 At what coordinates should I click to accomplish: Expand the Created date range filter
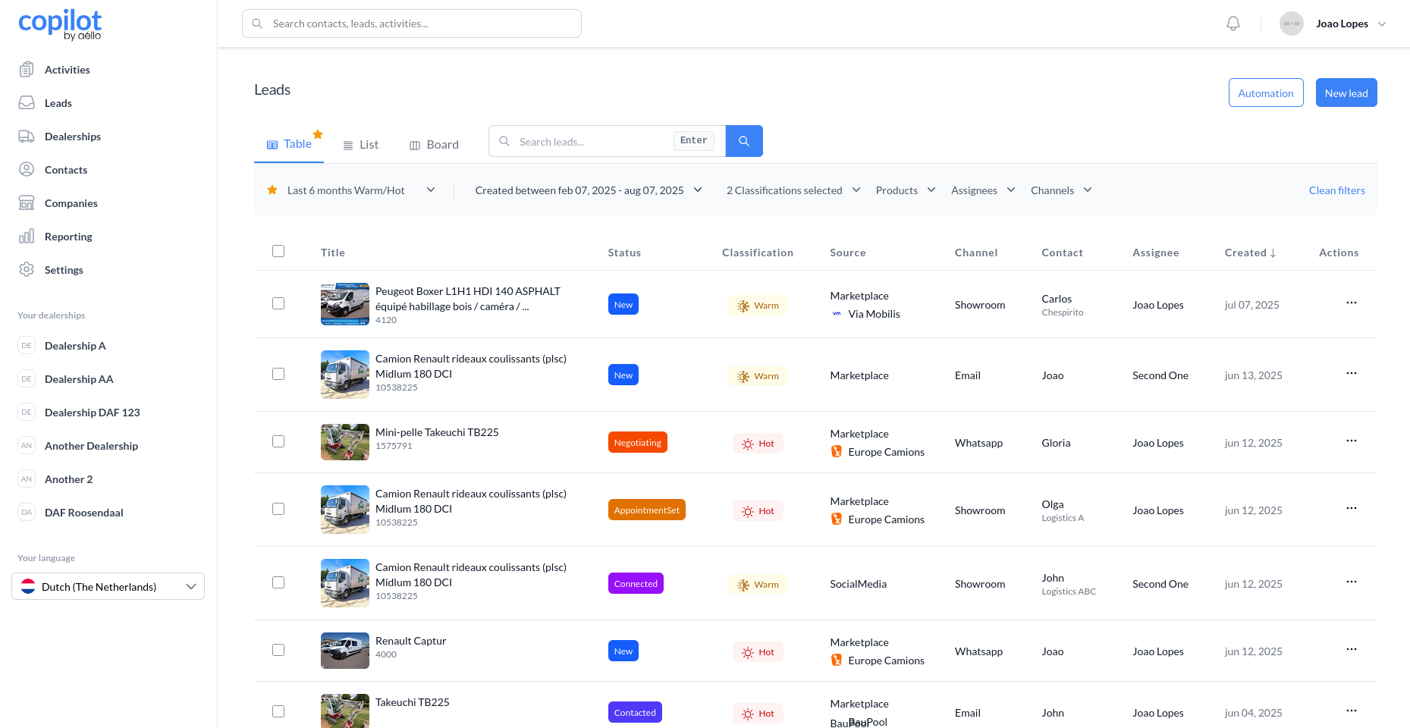click(x=588, y=190)
